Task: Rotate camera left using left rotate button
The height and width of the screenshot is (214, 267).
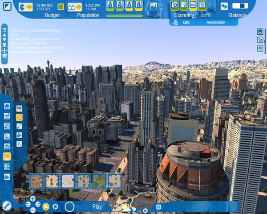Action: click(x=28, y=205)
